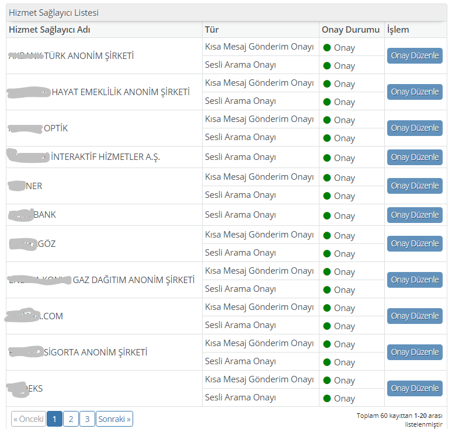This screenshot has height=429, width=452.
Task: Click Sesli Arama Onayı in İNTERAKTİF row
Action: (x=241, y=157)
